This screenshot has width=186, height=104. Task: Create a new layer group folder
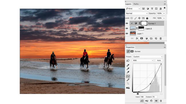151,38
